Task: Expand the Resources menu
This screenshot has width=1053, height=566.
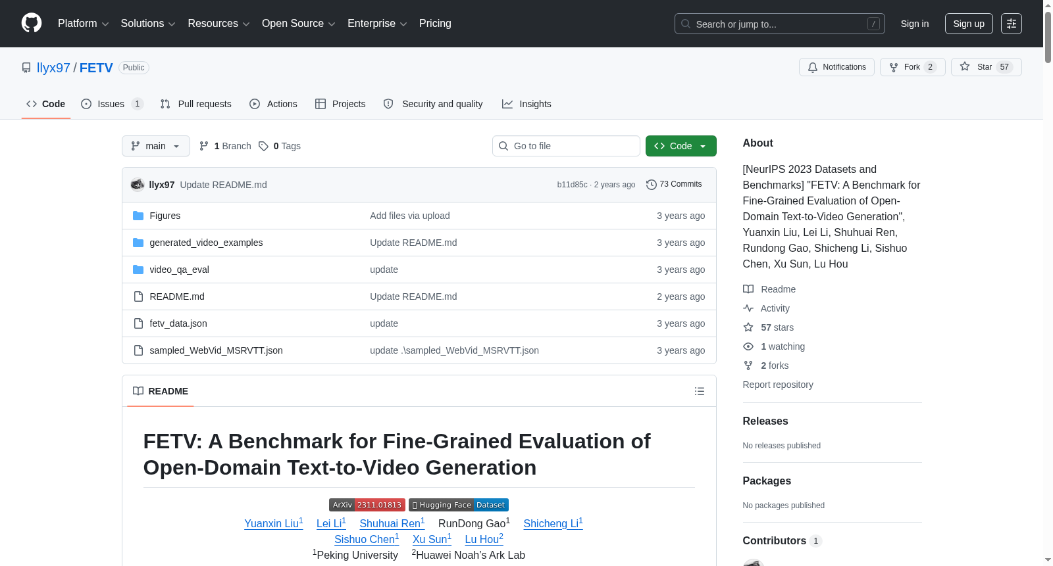Action: [218, 24]
